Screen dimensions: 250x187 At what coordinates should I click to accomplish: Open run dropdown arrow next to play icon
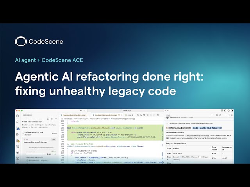tap(134, 115)
